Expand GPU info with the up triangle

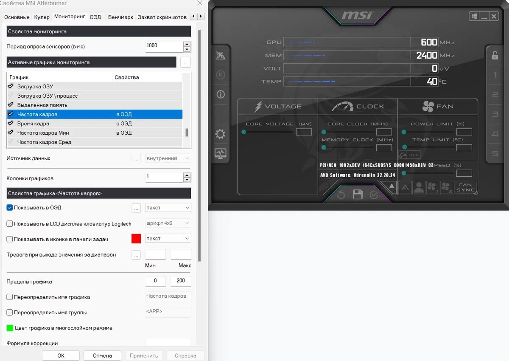[392, 186]
